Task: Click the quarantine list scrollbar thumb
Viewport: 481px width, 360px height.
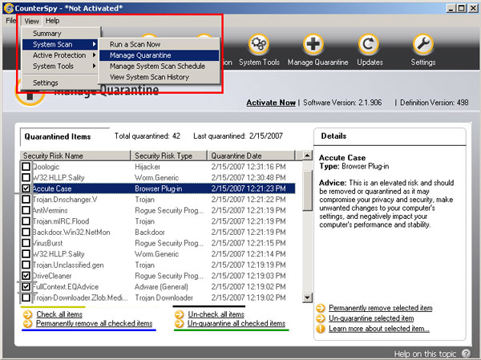Action: [307, 191]
